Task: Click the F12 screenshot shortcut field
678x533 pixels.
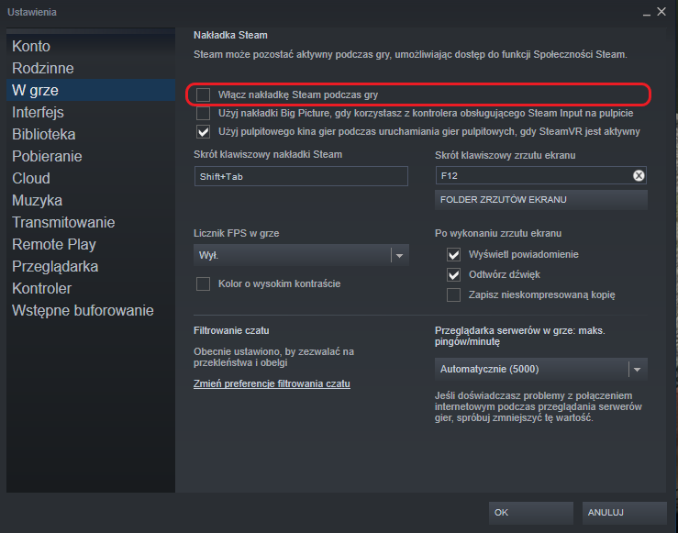Action: coord(541,175)
